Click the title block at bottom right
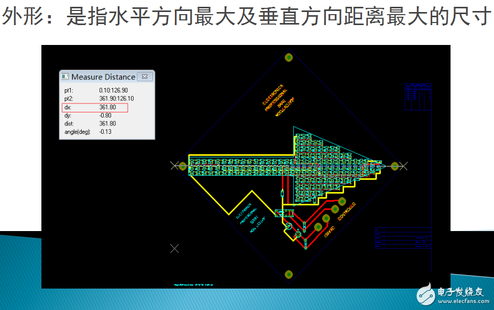Screen dimensions: 494x310 [x=403, y=239]
